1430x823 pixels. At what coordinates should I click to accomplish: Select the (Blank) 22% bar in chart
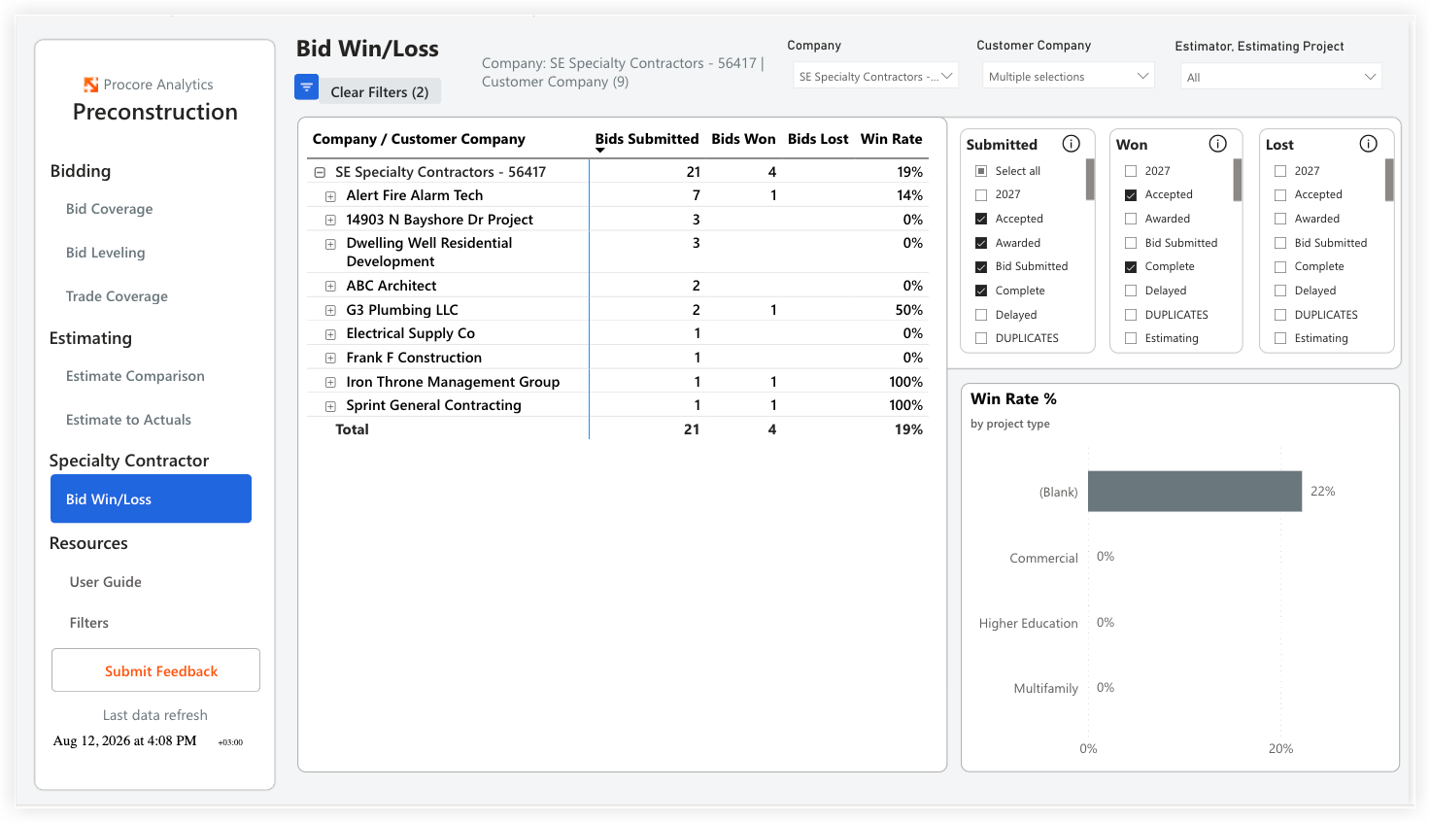click(x=1195, y=492)
